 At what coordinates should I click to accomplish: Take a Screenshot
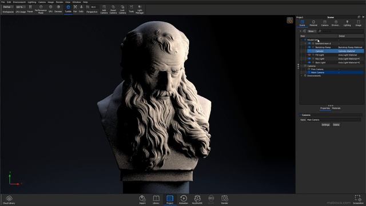tap(358, 200)
